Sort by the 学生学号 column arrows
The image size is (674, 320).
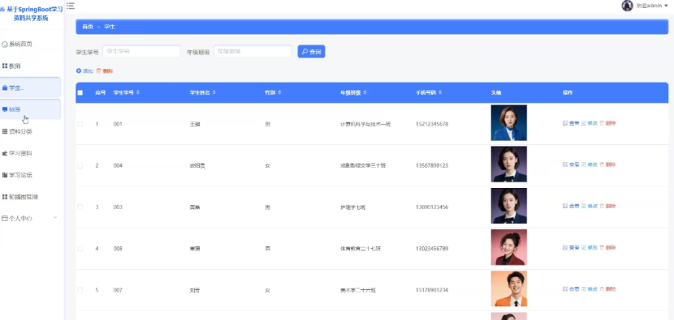pyautogui.click(x=137, y=92)
